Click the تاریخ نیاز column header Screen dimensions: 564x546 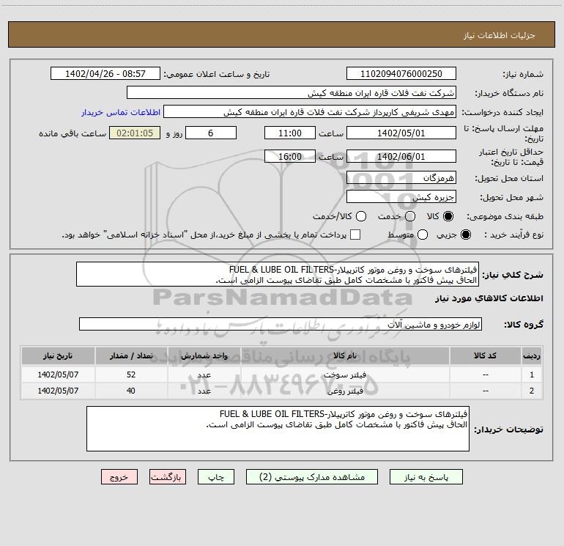58,356
